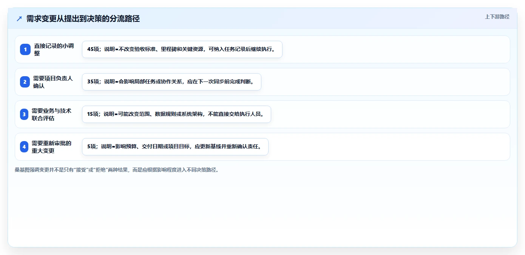Image resolution: width=525 pixels, height=255 pixels.
Task: Click the footnote beginning 桑基图强调变更
Action: coord(117,170)
